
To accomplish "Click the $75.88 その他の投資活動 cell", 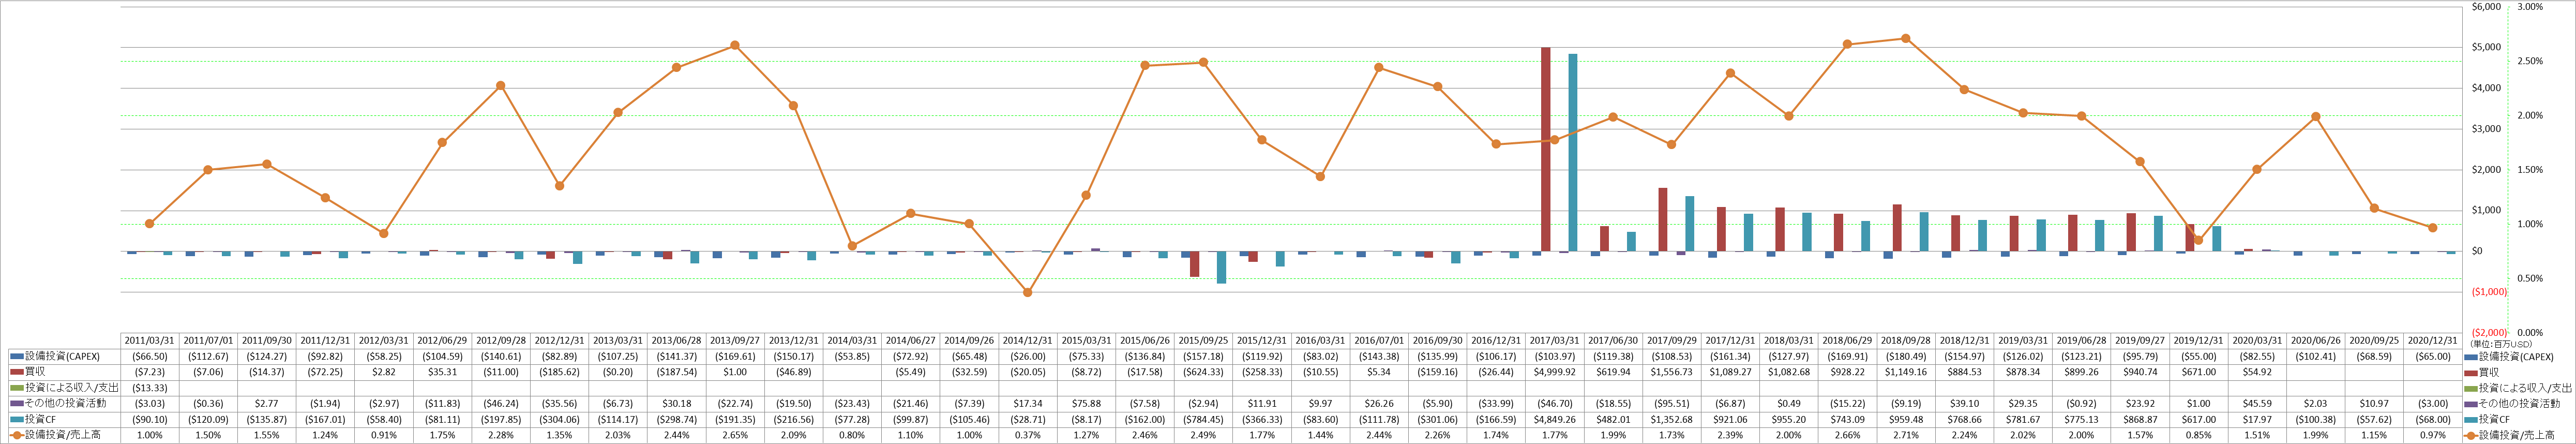I will point(1086,404).
